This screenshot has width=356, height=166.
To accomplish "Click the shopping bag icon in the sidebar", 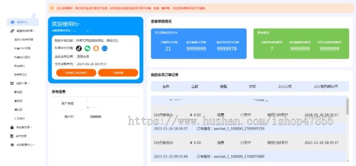I will point(12,127).
